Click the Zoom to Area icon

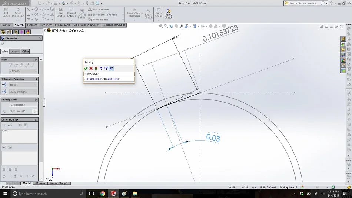tap(166, 26)
